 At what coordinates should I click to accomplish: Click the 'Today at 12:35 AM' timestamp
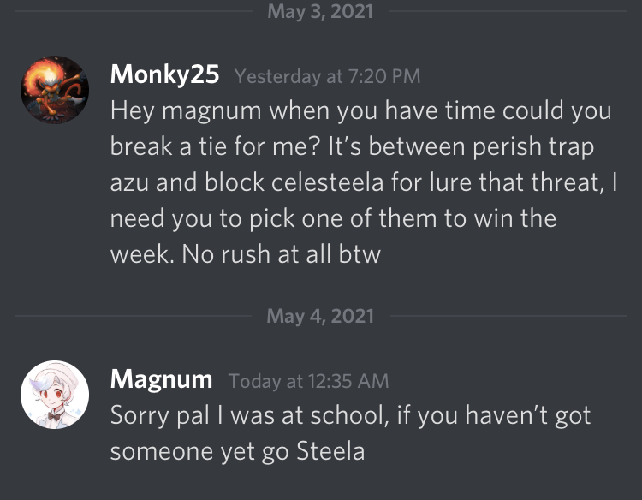coord(309,380)
